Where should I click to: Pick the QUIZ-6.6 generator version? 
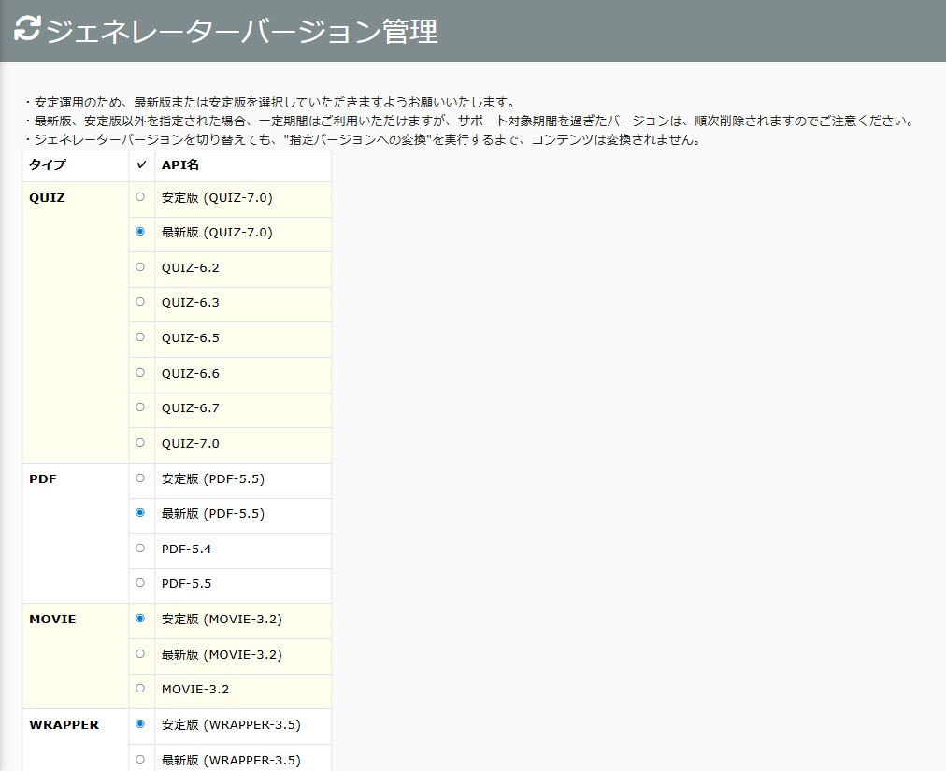click(140, 372)
